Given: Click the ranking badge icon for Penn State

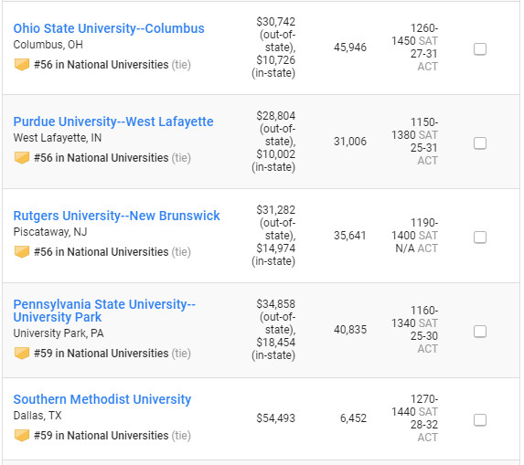Looking at the screenshot, I should point(22,354).
